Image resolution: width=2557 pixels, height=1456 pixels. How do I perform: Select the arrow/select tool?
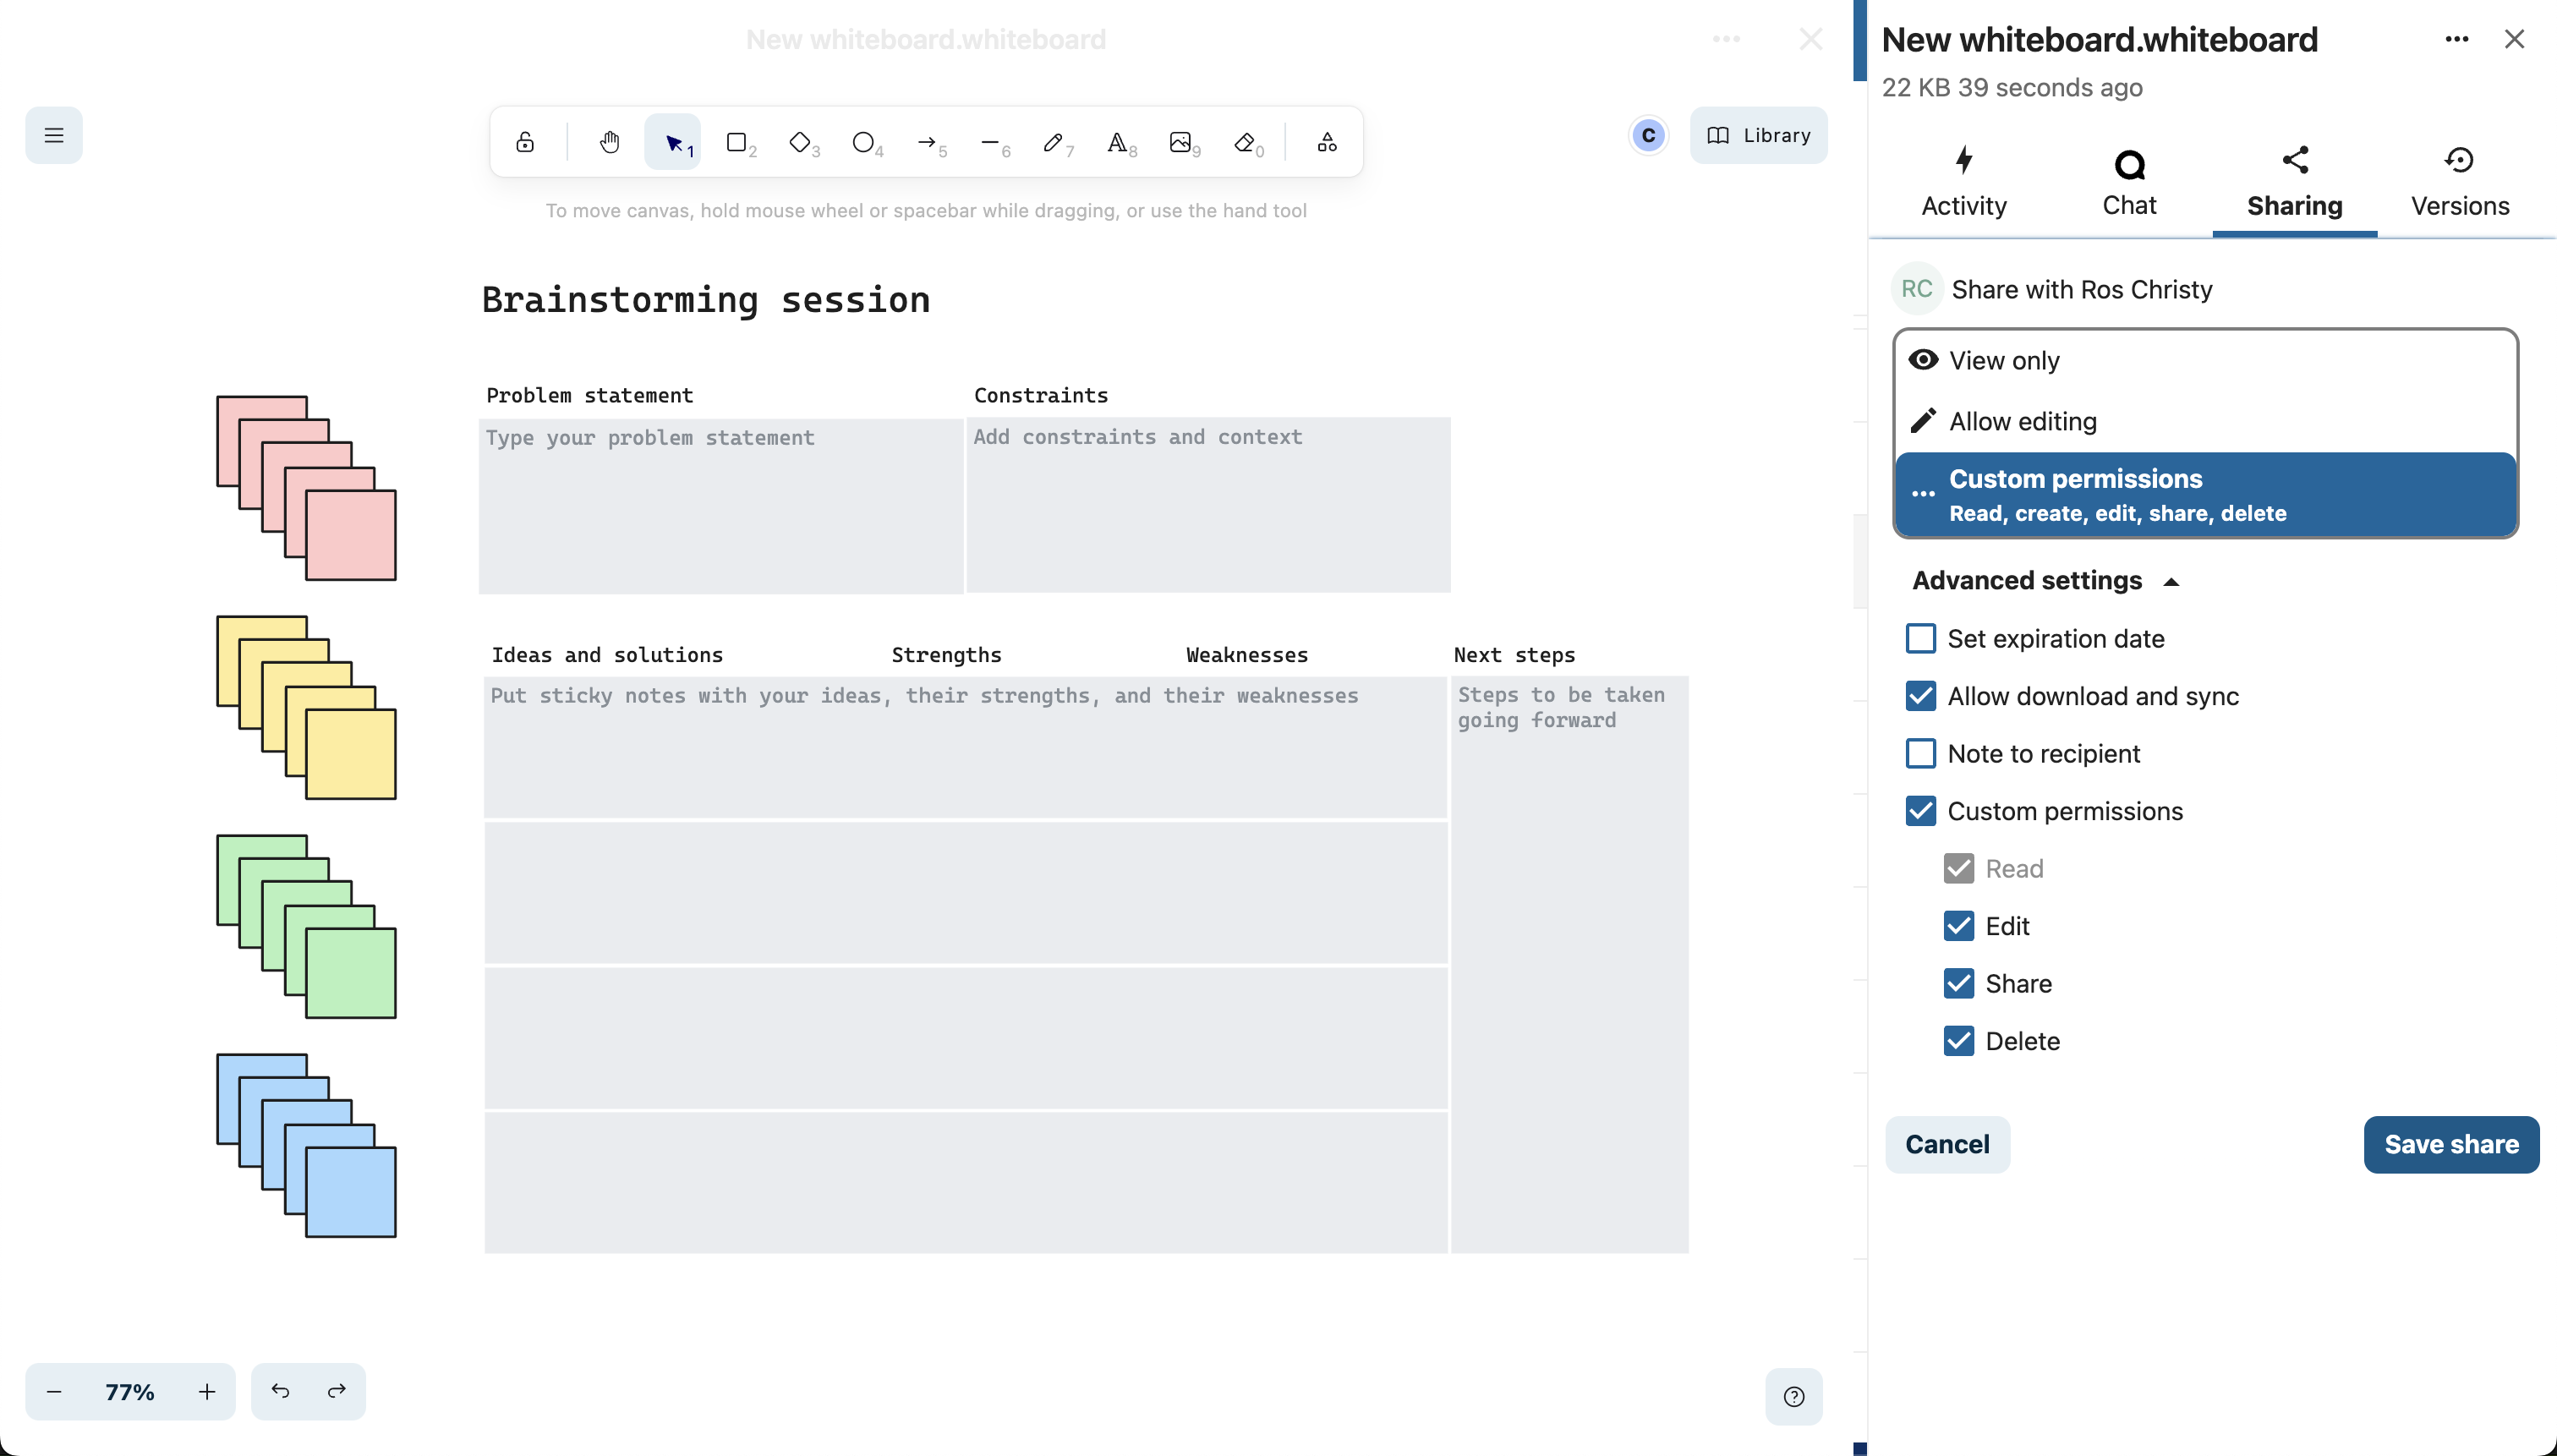click(x=676, y=142)
